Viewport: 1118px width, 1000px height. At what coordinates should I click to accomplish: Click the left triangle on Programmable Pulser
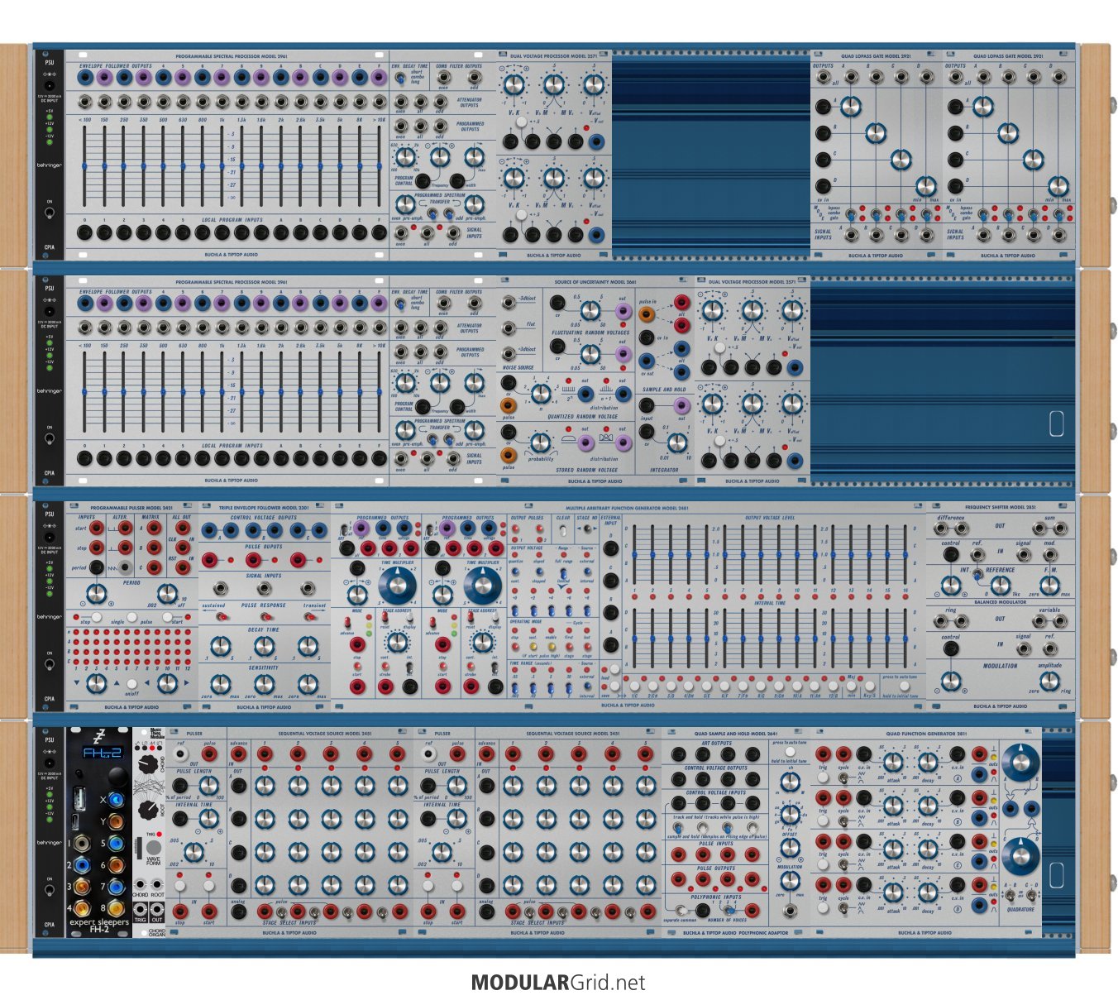147,682
